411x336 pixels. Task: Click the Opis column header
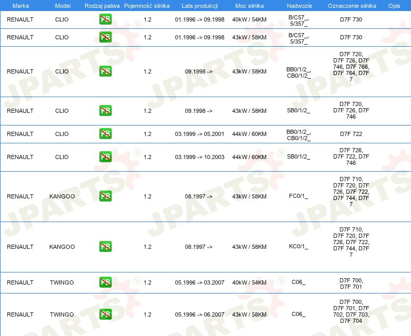click(x=394, y=6)
